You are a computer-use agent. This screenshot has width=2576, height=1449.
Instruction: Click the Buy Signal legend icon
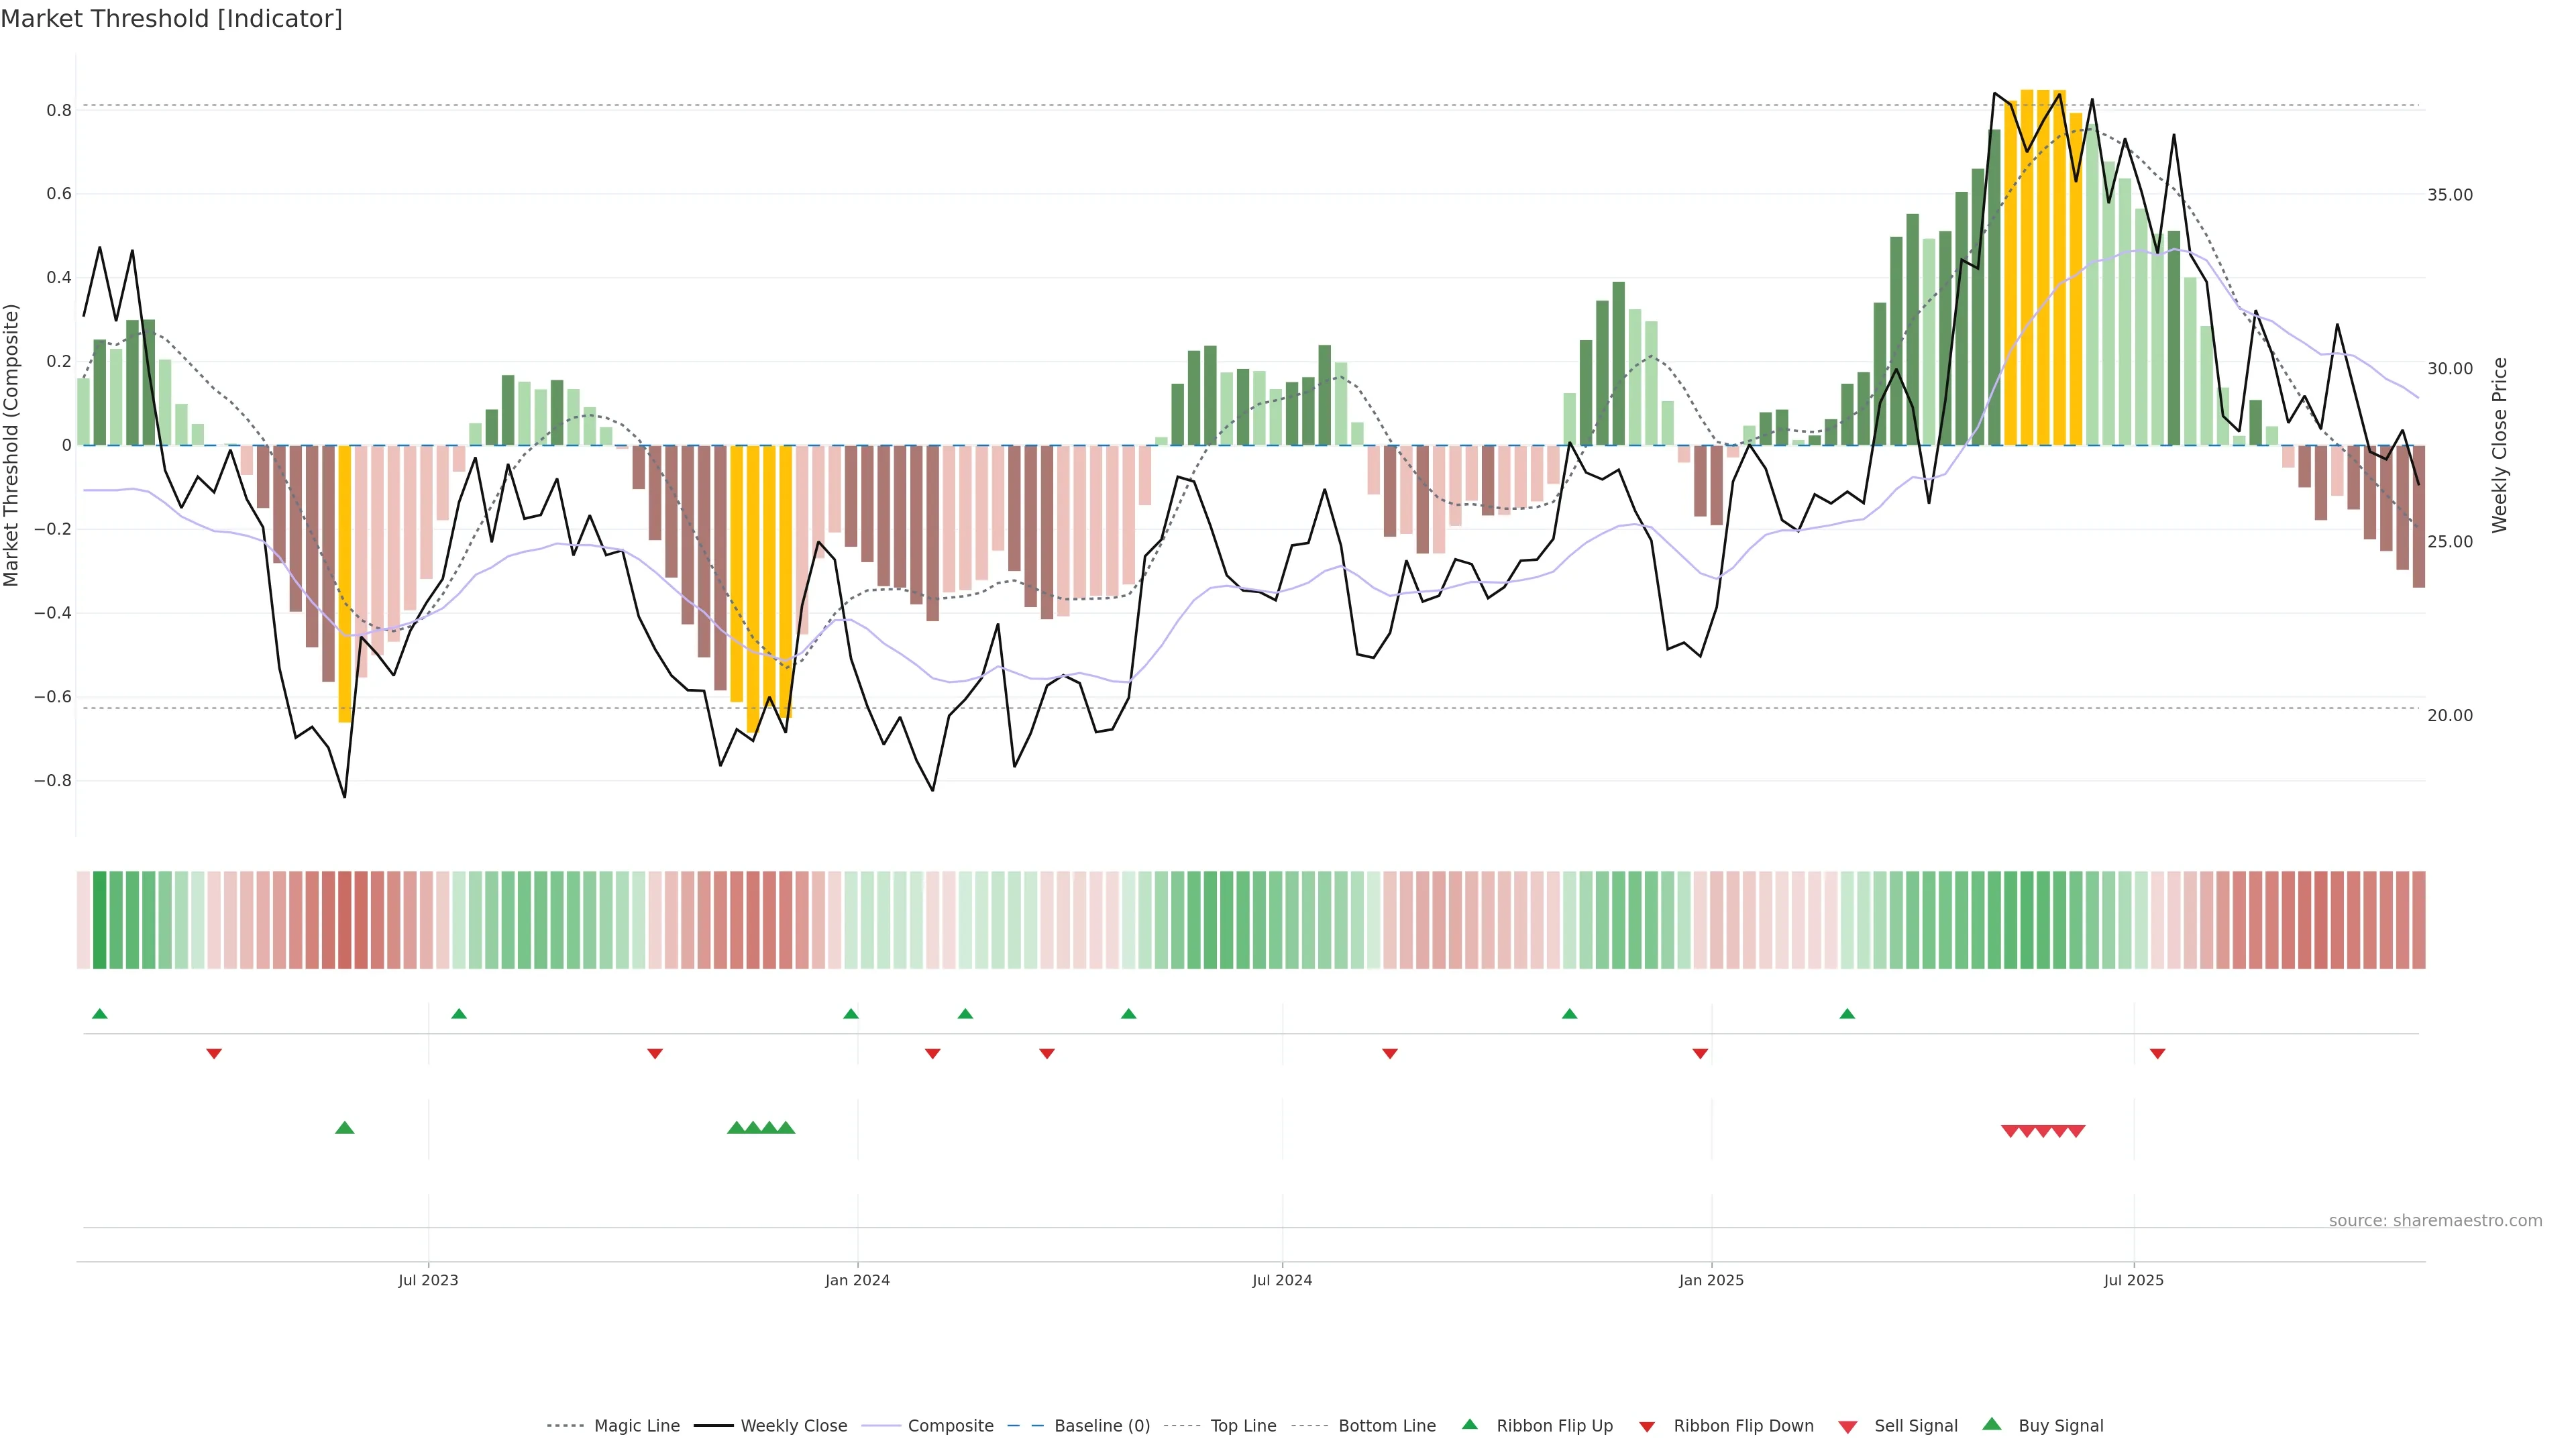tap(1992, 1424)
